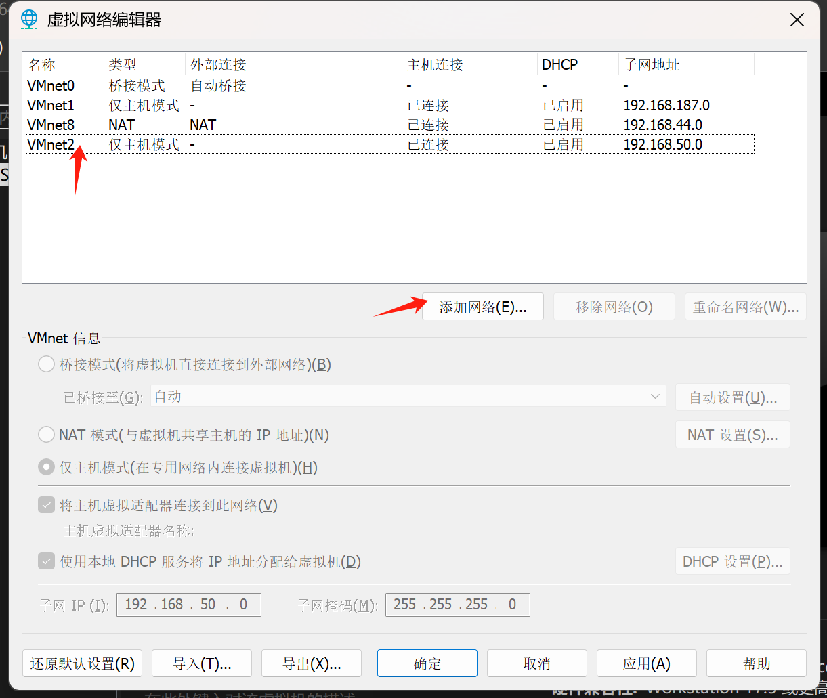Screen dimensions: 827x698
Task: Open NAT 设置 dialog
Action: click(x=732, y=434)
